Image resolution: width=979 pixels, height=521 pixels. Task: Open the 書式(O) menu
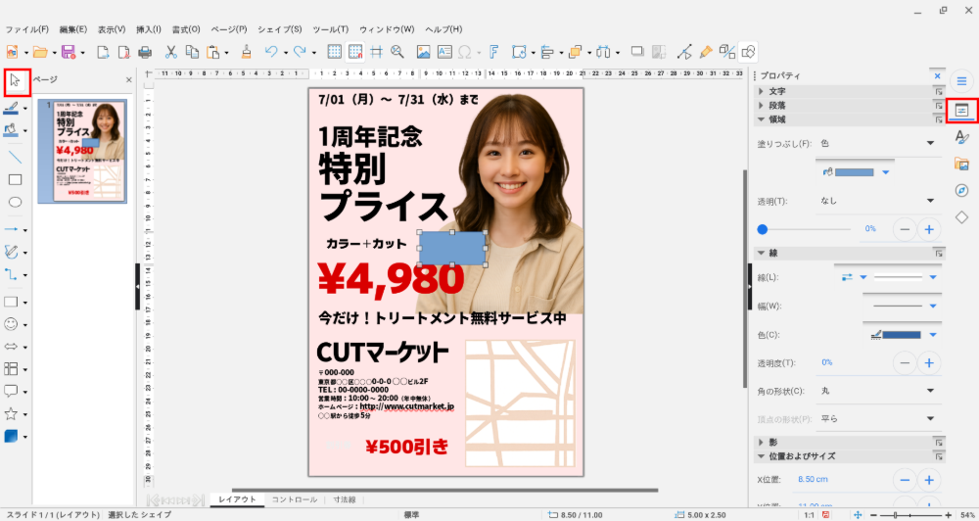pyautogui.click(x=186, y=29)
